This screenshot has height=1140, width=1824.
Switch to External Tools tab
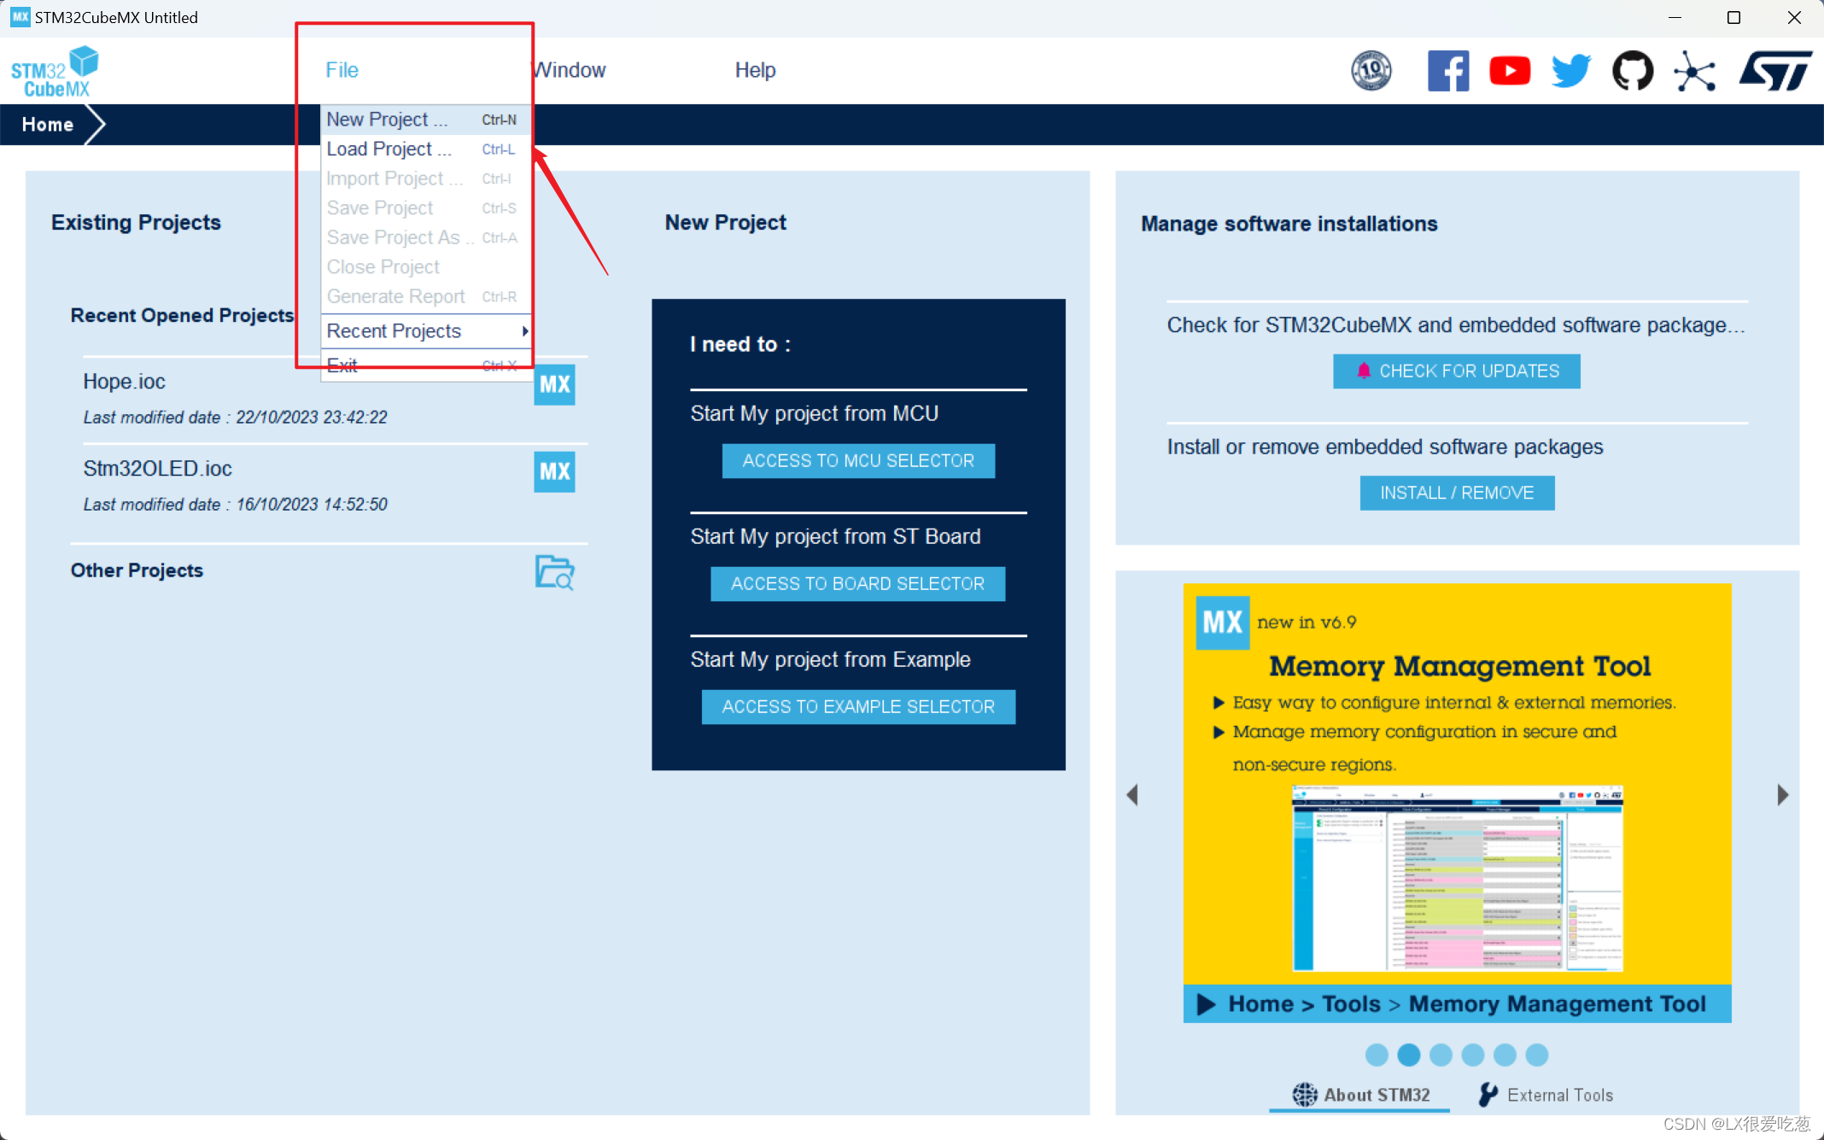tap(1546, 1096)
